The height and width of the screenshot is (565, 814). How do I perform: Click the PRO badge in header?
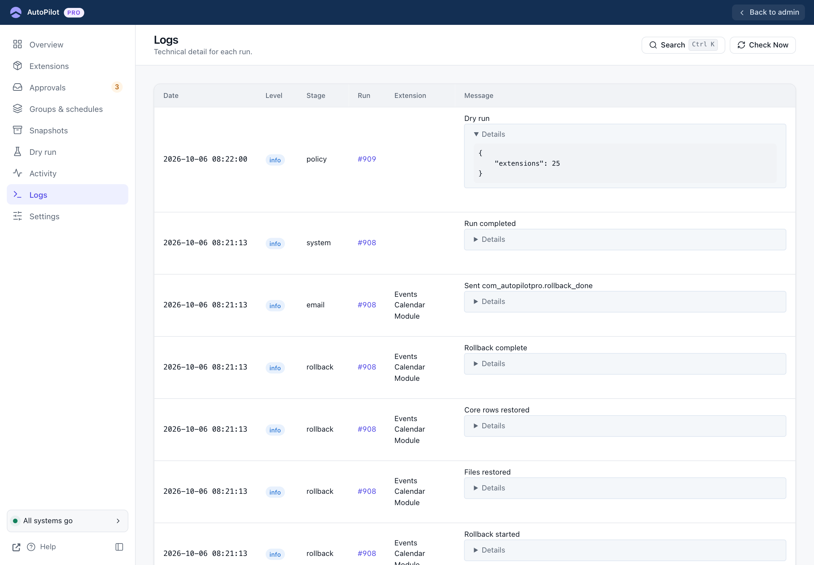click(x=74, y=12)
